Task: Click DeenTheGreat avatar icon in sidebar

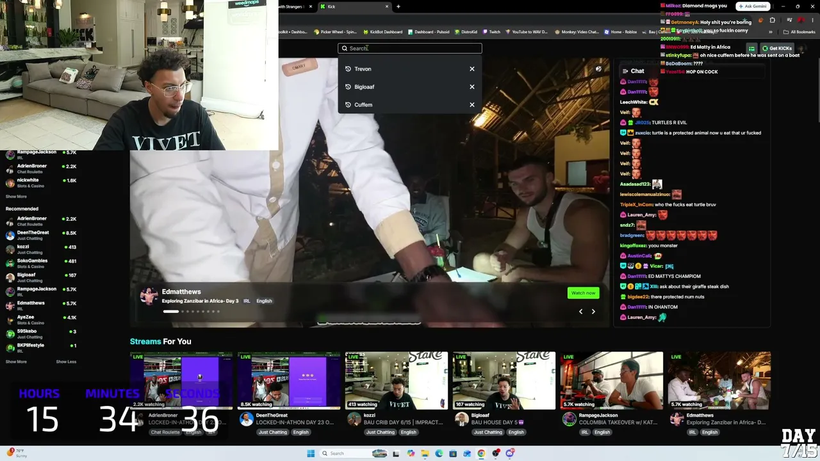Action: coord(10,235)
